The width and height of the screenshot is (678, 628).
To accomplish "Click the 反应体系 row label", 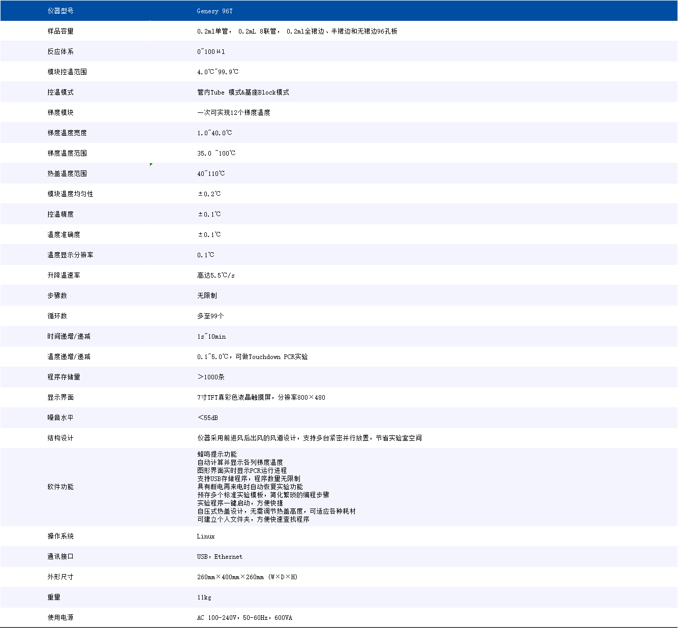I will tap(60, 51).
